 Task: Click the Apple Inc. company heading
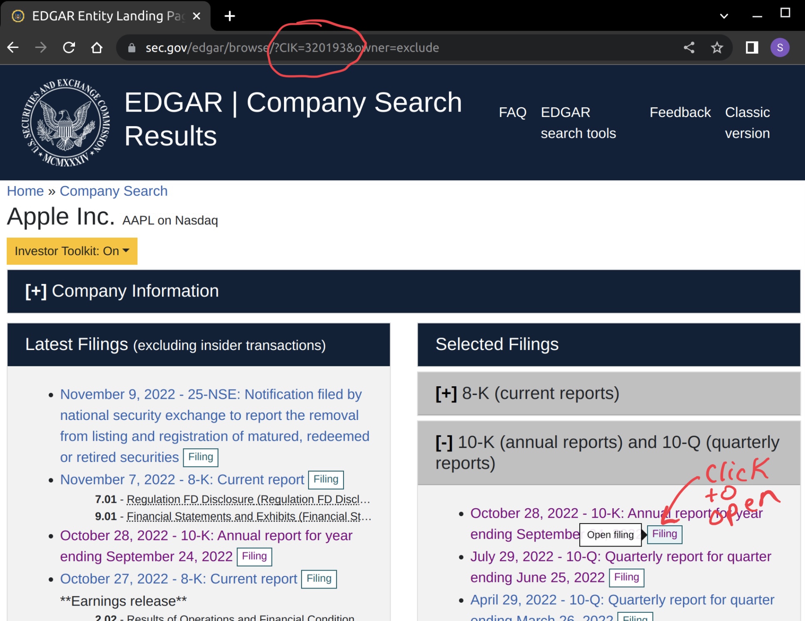[61, 216]
